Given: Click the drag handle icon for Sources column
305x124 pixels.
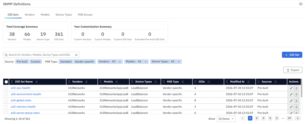Looking at the screenshot, I should pos(259,82).
